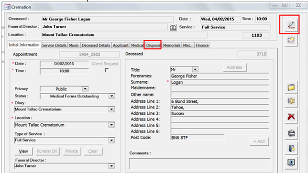The height and width of the screenshot is (174, 308).
Task: Open the yellow folder icon in sidebar
Action: coord(291,87)
